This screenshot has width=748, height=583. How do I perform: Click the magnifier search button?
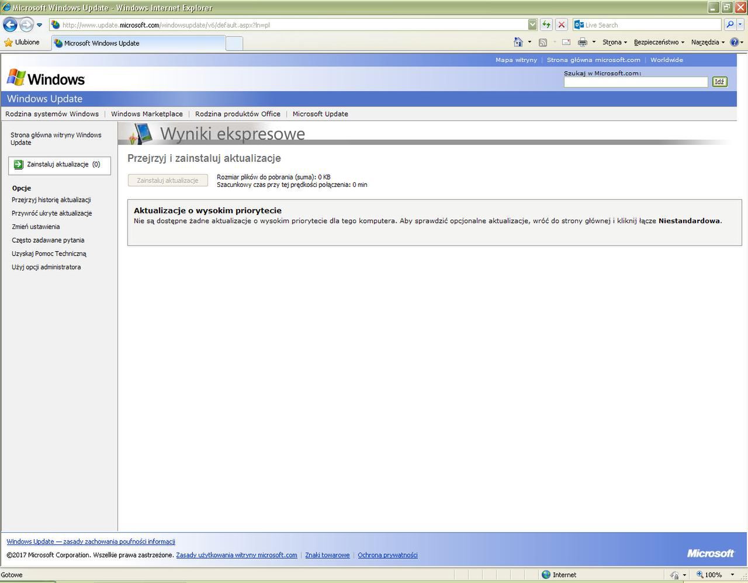tap(729, 25)
